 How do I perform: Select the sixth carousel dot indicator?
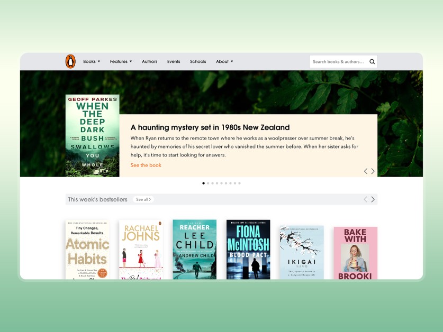[226, 183]
